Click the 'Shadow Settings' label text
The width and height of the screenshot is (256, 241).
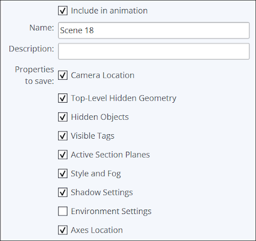click(x=102, y=193)
